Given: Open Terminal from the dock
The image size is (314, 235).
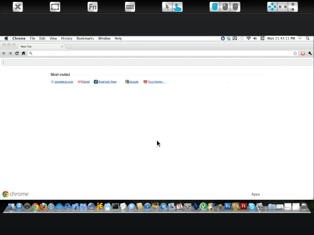Looking at the screenshot, I should (x=116, y=207).
